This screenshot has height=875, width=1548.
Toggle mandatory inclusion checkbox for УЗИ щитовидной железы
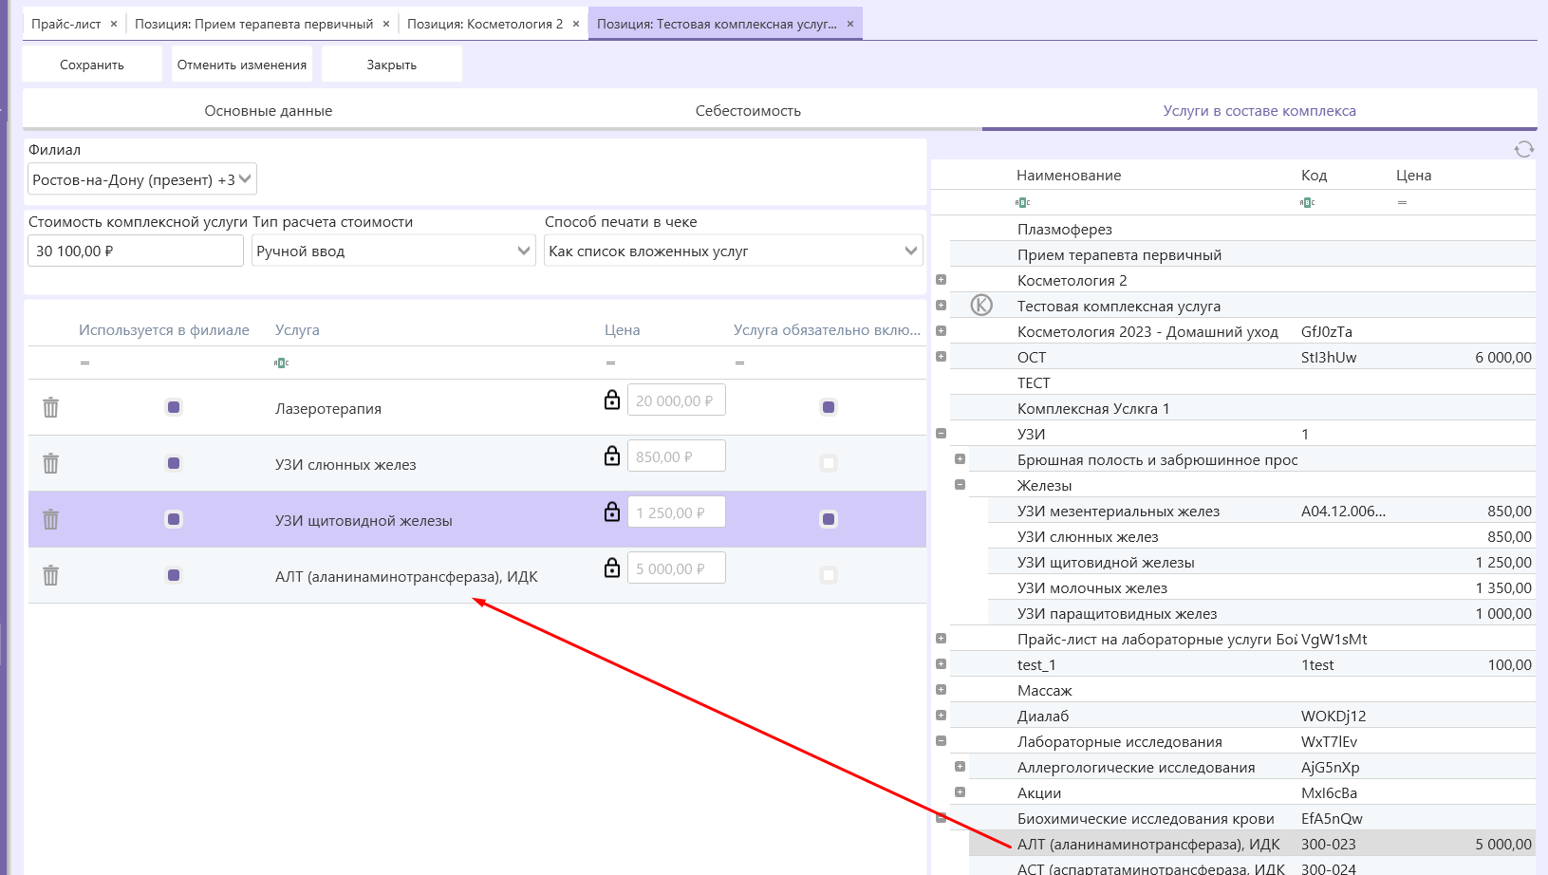[829, 519]
